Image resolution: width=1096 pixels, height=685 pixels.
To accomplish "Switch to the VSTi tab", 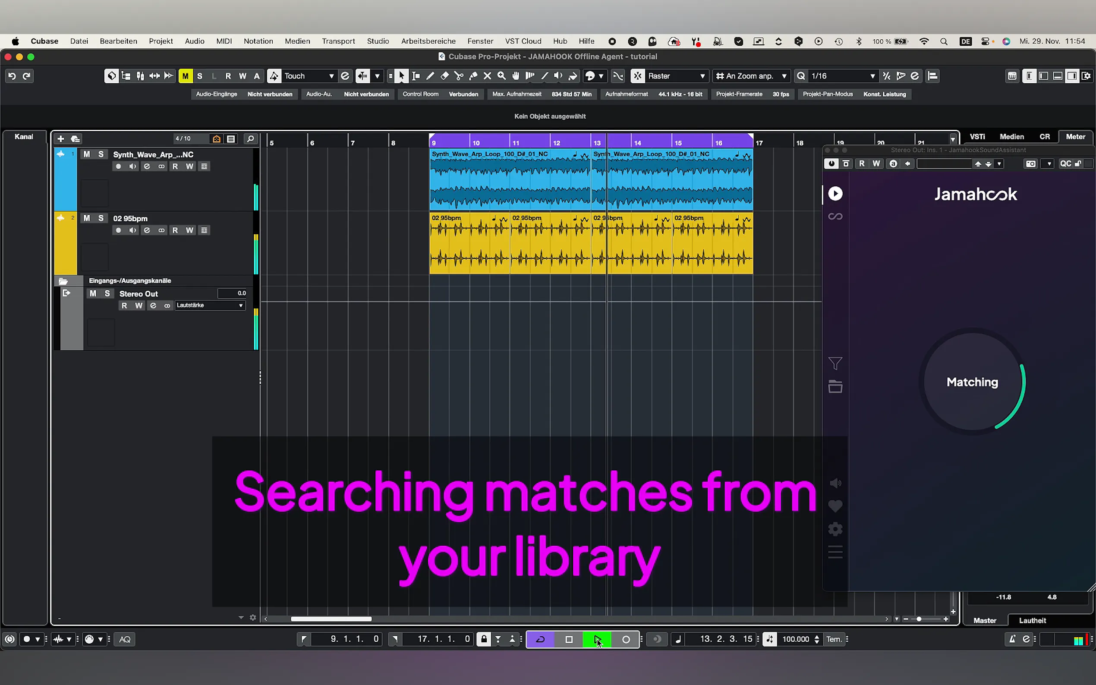I will click(x=977, y=137).
